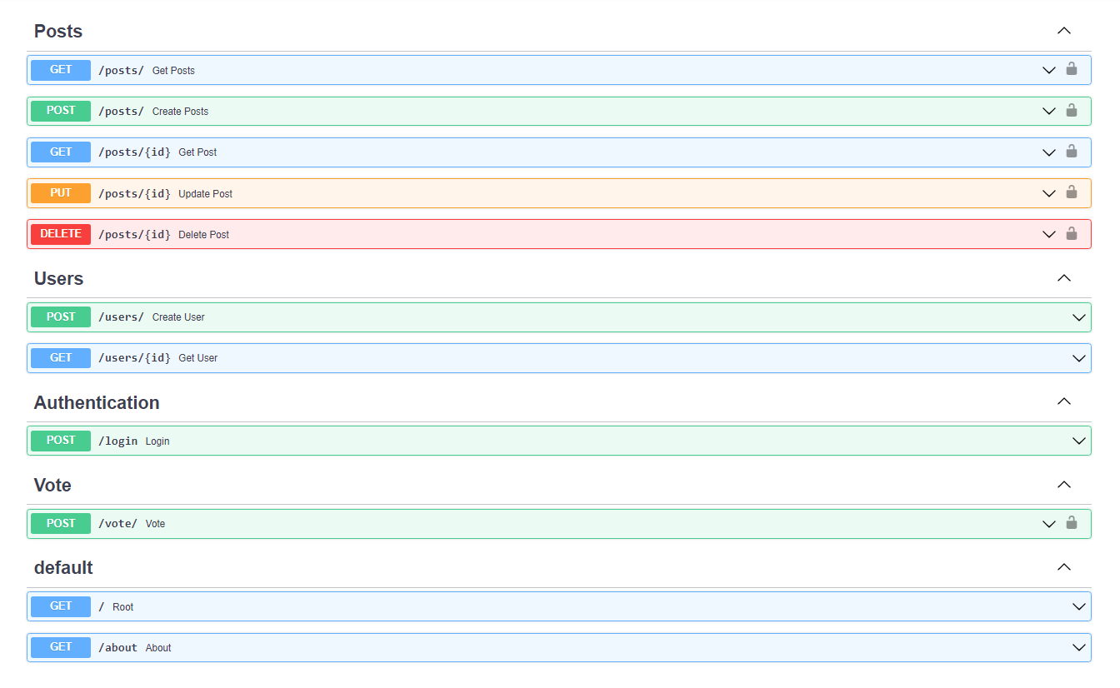Image resolution: width=1120 pixels, height=688 pixels.
Task: Click the POST badge for /posts/
Action: tap(61, 111)
